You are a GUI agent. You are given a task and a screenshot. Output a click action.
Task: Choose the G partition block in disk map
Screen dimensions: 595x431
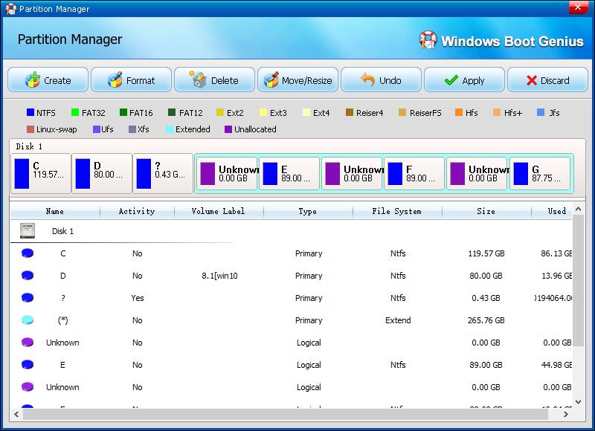tap(541, 174)
